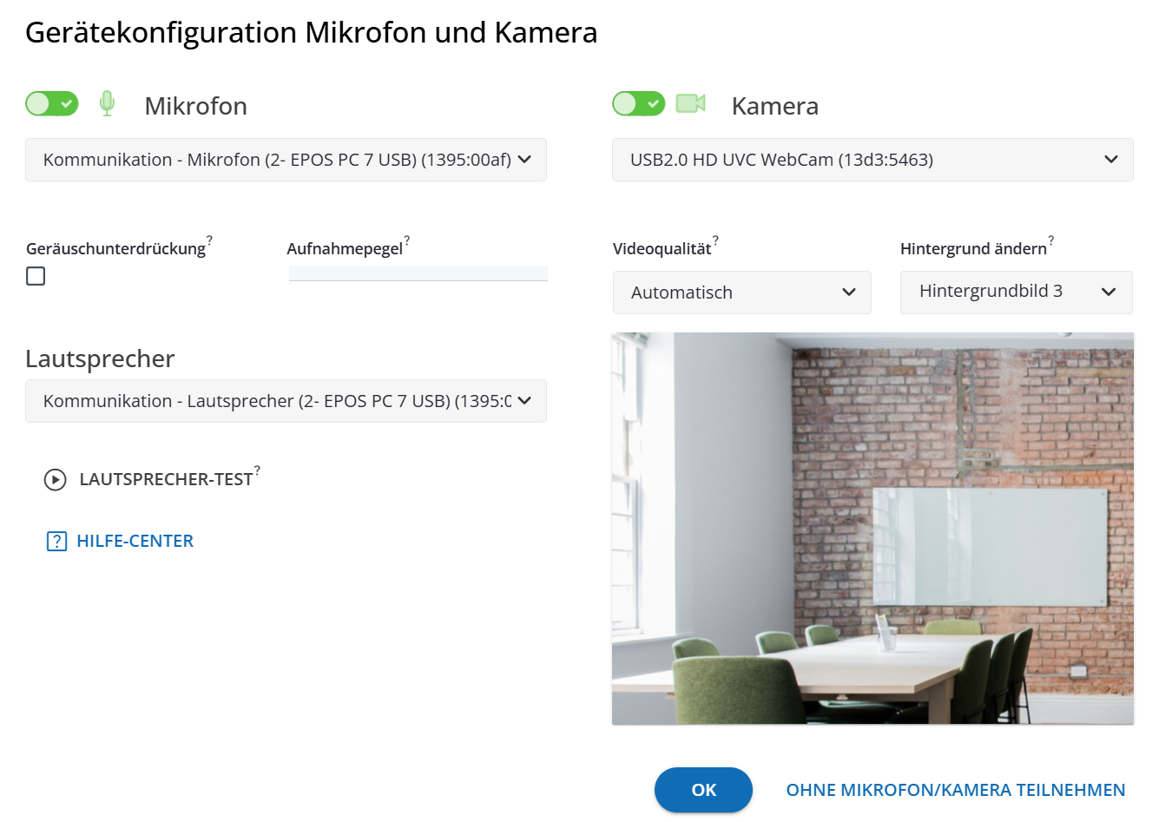Click the speaker test play icon
This screenshot has width=1159, height=822.
click(x=55, y=479)
